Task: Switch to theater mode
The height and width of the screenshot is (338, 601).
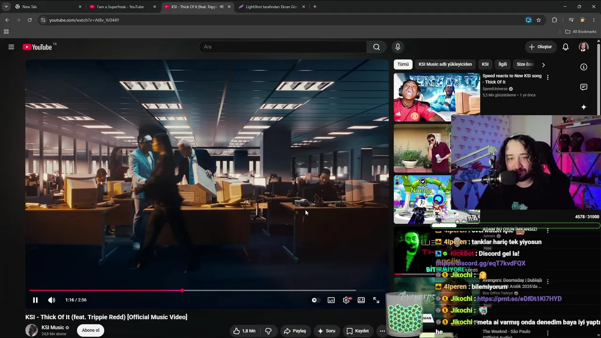Action: 361,300
